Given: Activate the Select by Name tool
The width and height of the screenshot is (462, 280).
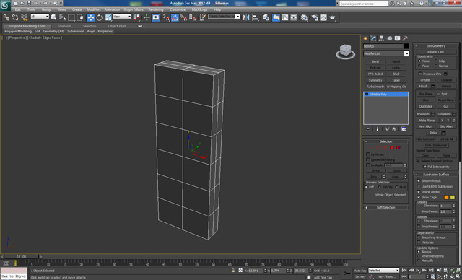Looking at the screenshot, I should [63, 17].
